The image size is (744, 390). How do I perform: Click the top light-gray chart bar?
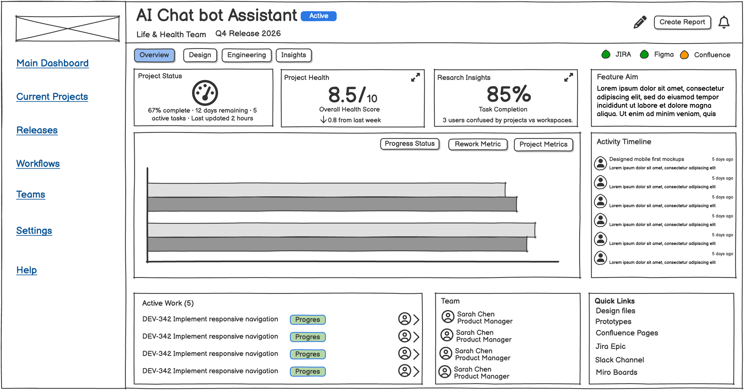coord(326,190)
